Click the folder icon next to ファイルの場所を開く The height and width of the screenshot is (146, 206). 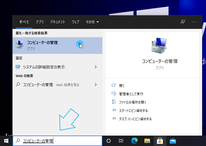pyautogui.click(x=114, y=102)
